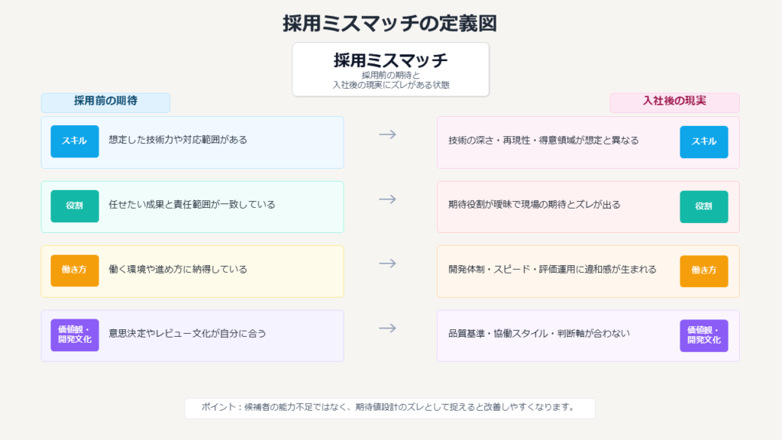Select the text 品質基準・協働スタイル・判断軸が合わない
The width and height of the screenshot is (782, 440).
pyautogui.click(x=539, y=334)
